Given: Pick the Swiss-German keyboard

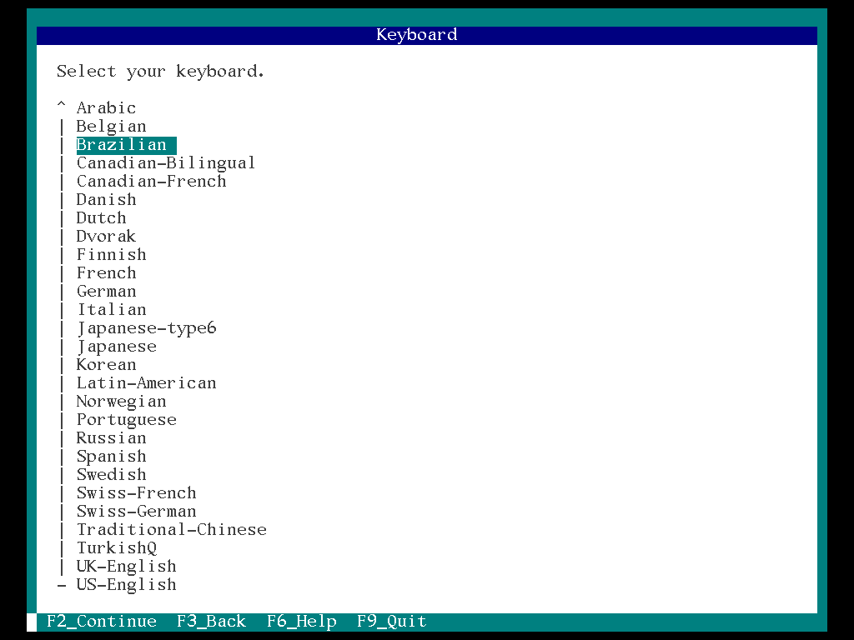Looking at the screenshot, I should click(136, 512).
